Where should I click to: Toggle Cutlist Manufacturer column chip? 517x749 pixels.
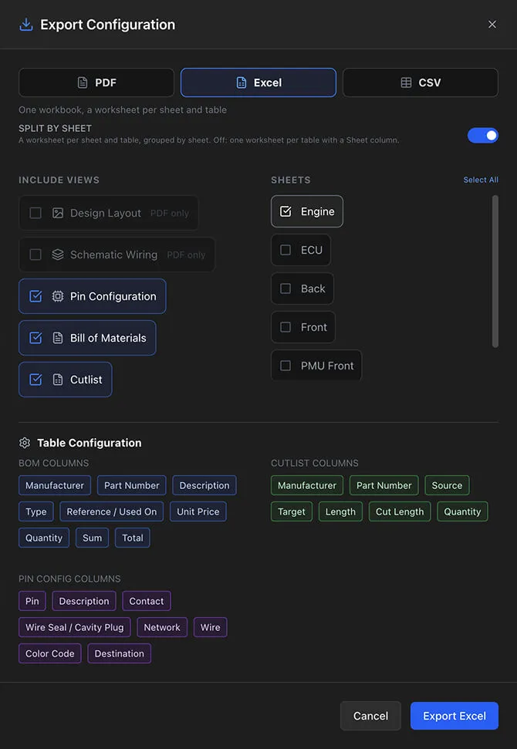[307, 485]
